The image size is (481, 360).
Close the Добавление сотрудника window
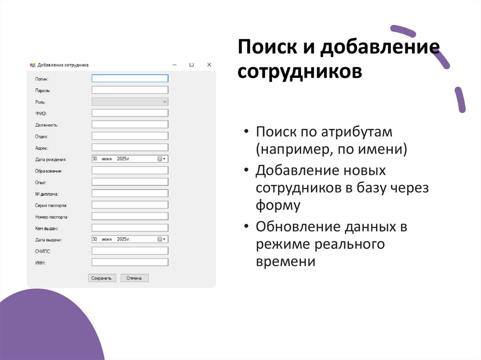tap(209, 65)
